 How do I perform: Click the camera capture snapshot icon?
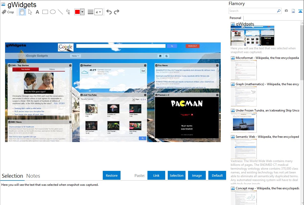286,11
